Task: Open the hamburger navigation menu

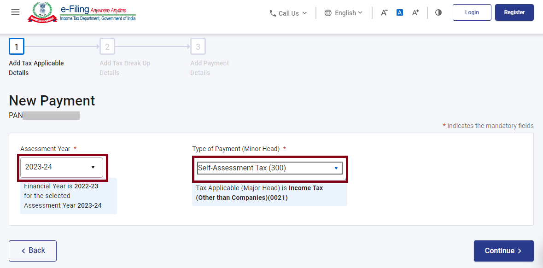Action: click(x=15, y=12)
